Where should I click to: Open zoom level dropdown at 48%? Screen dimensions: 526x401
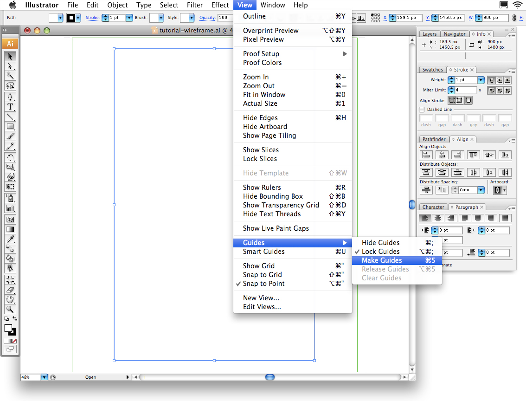[x=44, y=377]
